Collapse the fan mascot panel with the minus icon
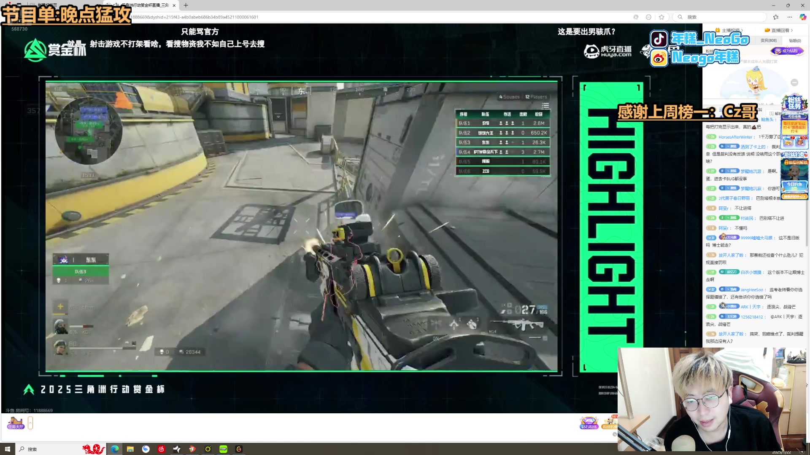 794,83
